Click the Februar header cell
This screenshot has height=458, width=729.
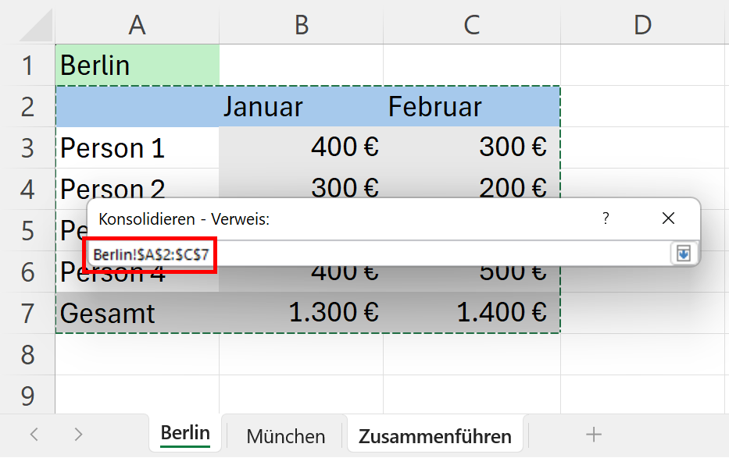(x=471, y=107)
